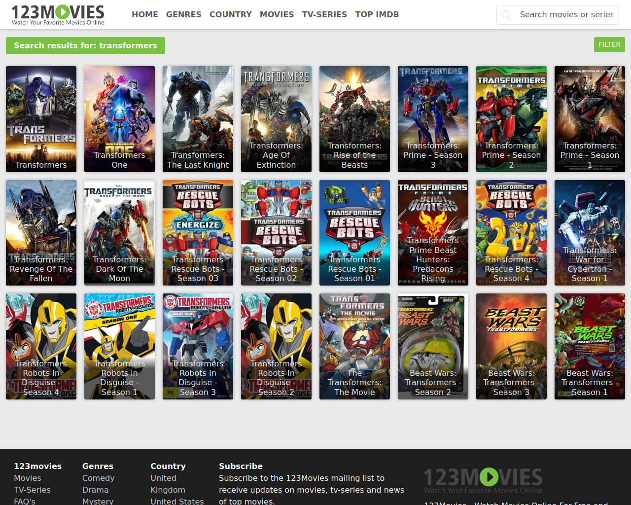
Task: Open Transformers: Prime - Season 2
Action: pyautogui.click(x=511, y=119)
